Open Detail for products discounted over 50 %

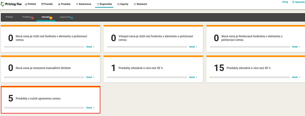(x=296, y=77)
